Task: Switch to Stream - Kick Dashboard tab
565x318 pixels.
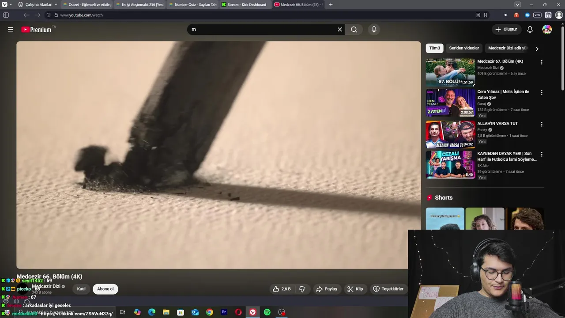Action: 245,4
